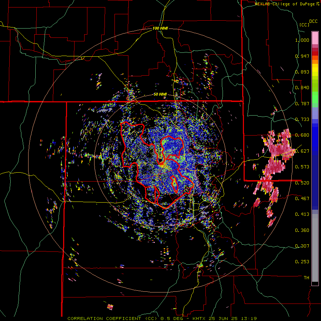Click the 0.467 legend value
This screenshot has height=321, width=321.
pyautogui.click(x=302, y=199)
